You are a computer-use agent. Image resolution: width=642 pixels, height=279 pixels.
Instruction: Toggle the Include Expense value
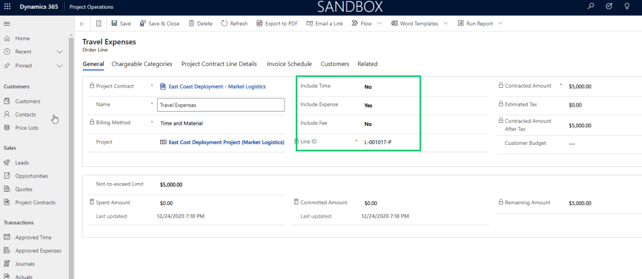tap(368, 106)
